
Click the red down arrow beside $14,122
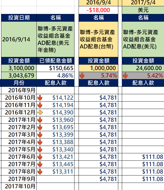point(40,98)
